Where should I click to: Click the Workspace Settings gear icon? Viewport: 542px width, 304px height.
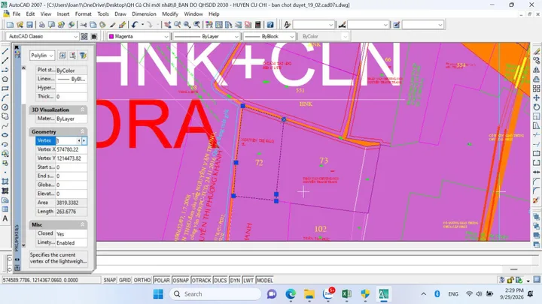tap(84, 37)
